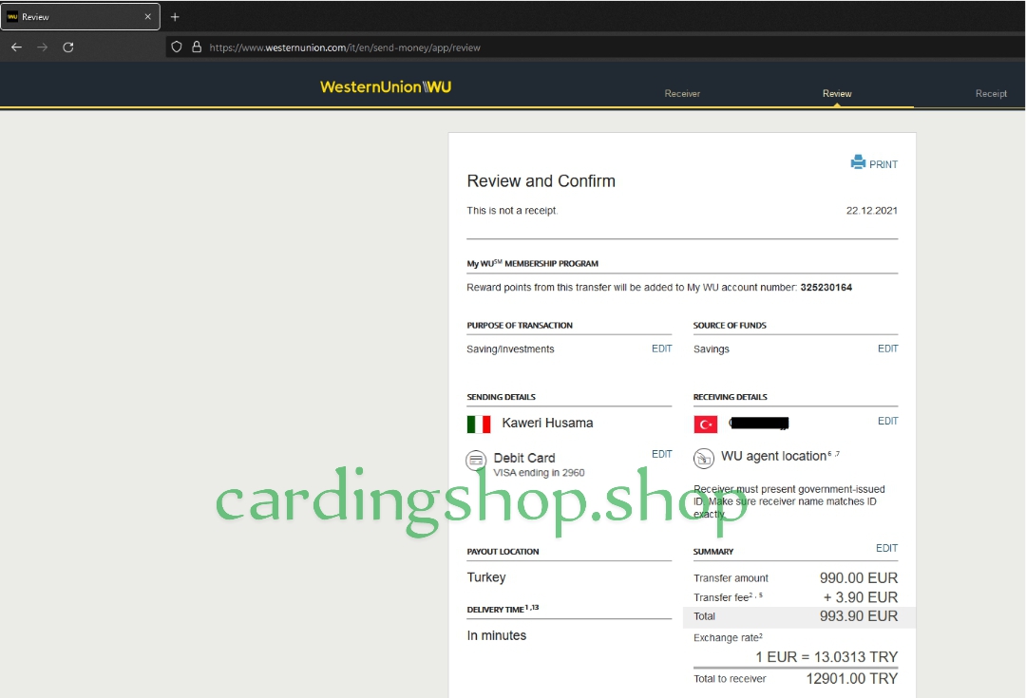Screen dimensions: 1026x698
Task: Click the debit card icon
Action: coord(476,461)
